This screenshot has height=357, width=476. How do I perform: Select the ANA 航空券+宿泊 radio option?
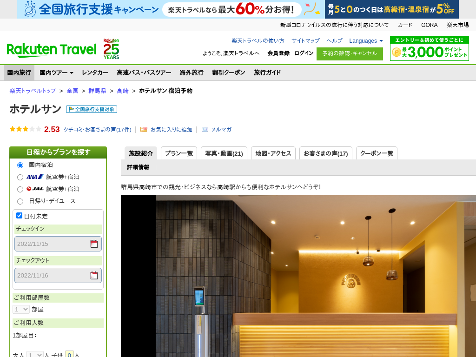click(x=20, y=177)
